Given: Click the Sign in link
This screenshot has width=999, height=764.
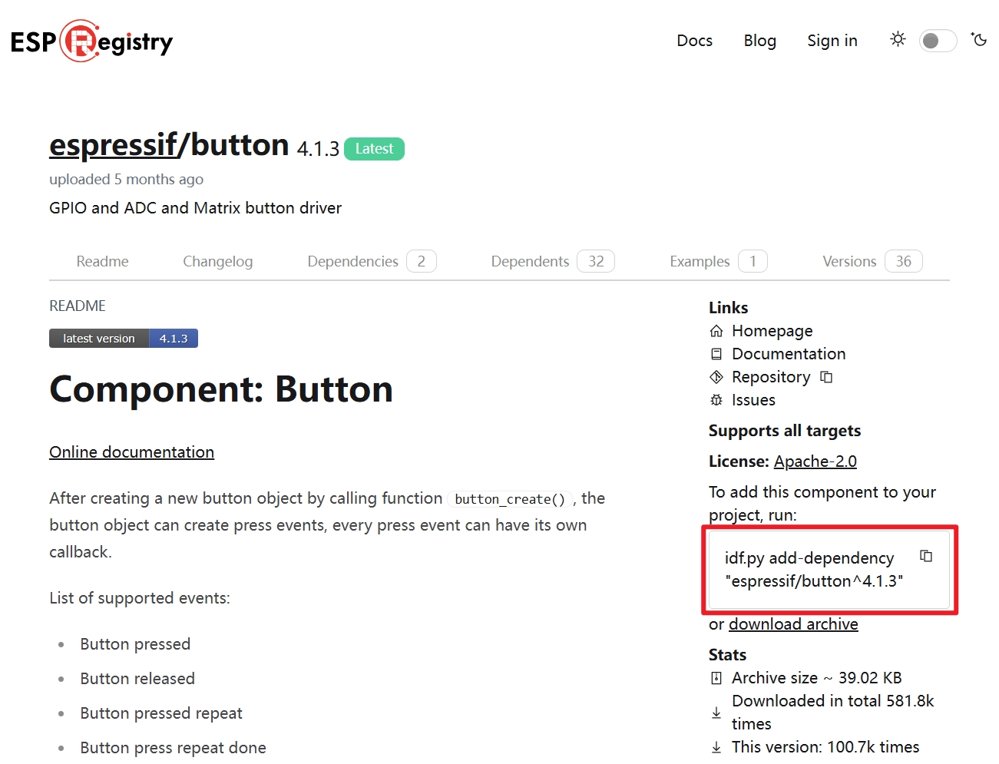Looking at the screenshot, I should [832, 41].
